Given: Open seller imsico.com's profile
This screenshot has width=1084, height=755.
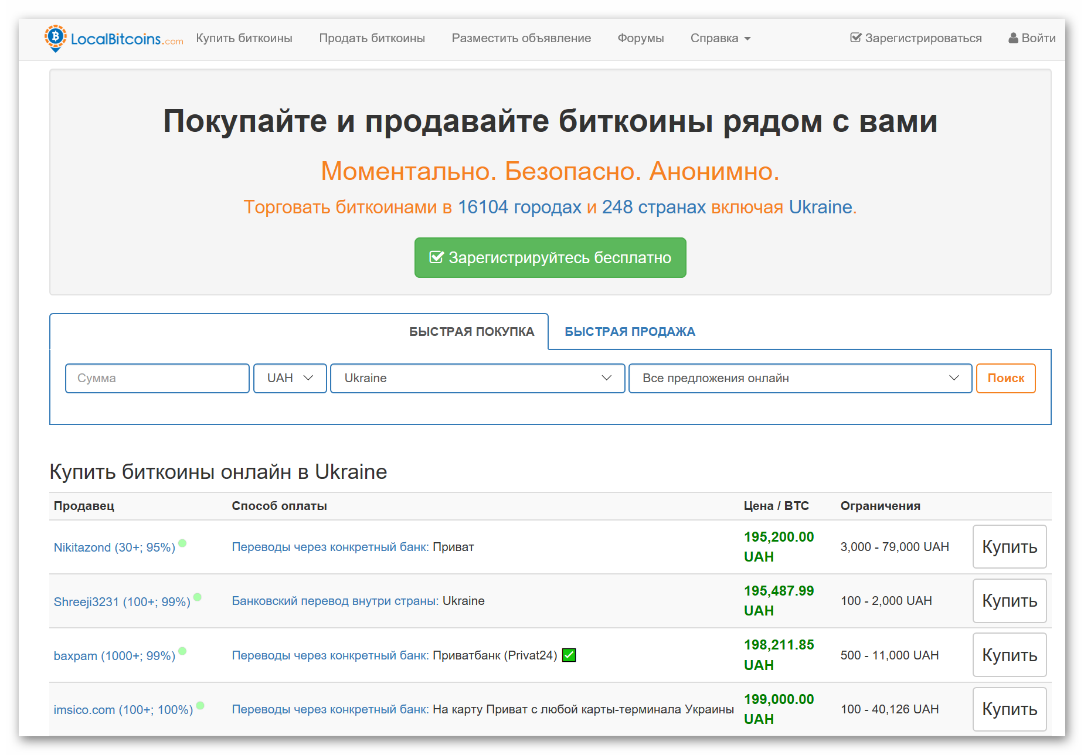Looking at the screenshot, I should [x=123, y=710].
